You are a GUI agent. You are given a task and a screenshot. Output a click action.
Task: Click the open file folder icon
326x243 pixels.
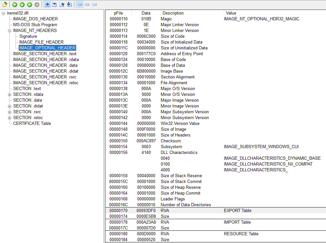coord(5,5)
